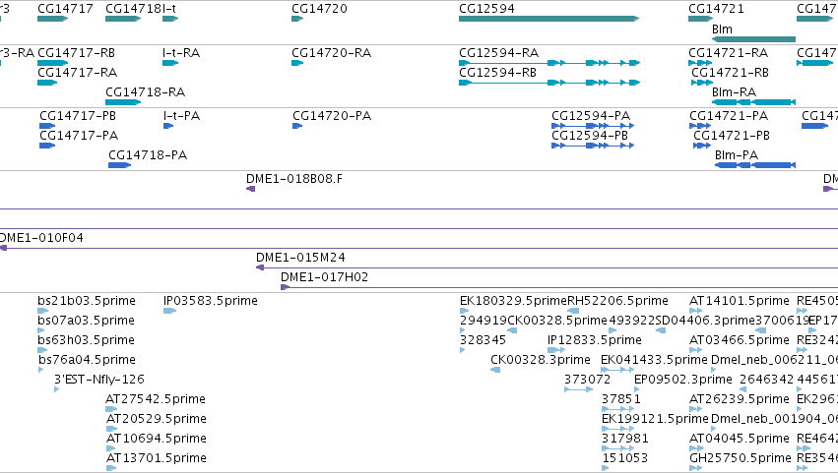Click the AT14101.5prime EST label
The image size is (838, 473).
[x=740, y=301]
